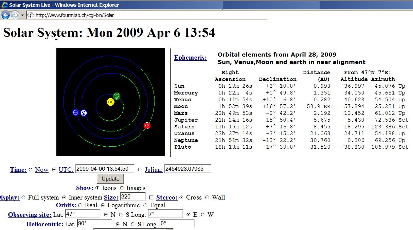Open the Orbits: link
The height and width of the screenshot is (230, 413).
point(66,205)
